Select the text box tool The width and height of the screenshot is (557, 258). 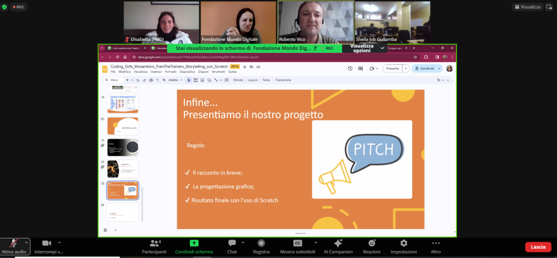[195, 80]
